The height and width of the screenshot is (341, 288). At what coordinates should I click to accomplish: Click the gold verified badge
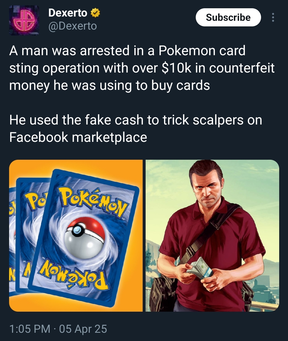[x=96, y=13]
